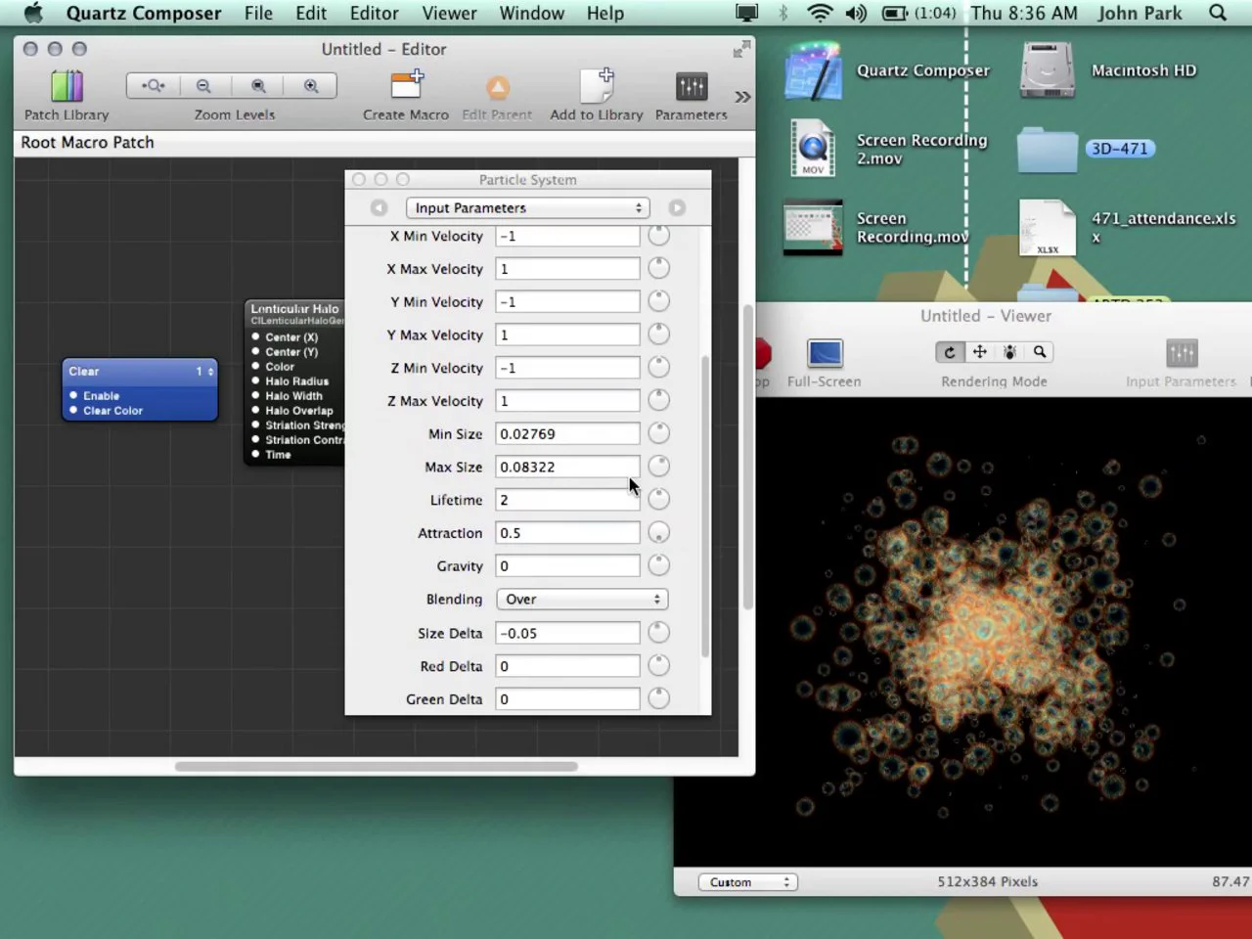Toggle the Clear Color port on Clear patch
The height and width of the screenshot is (939, 1252).
click(x=73, y=411)
